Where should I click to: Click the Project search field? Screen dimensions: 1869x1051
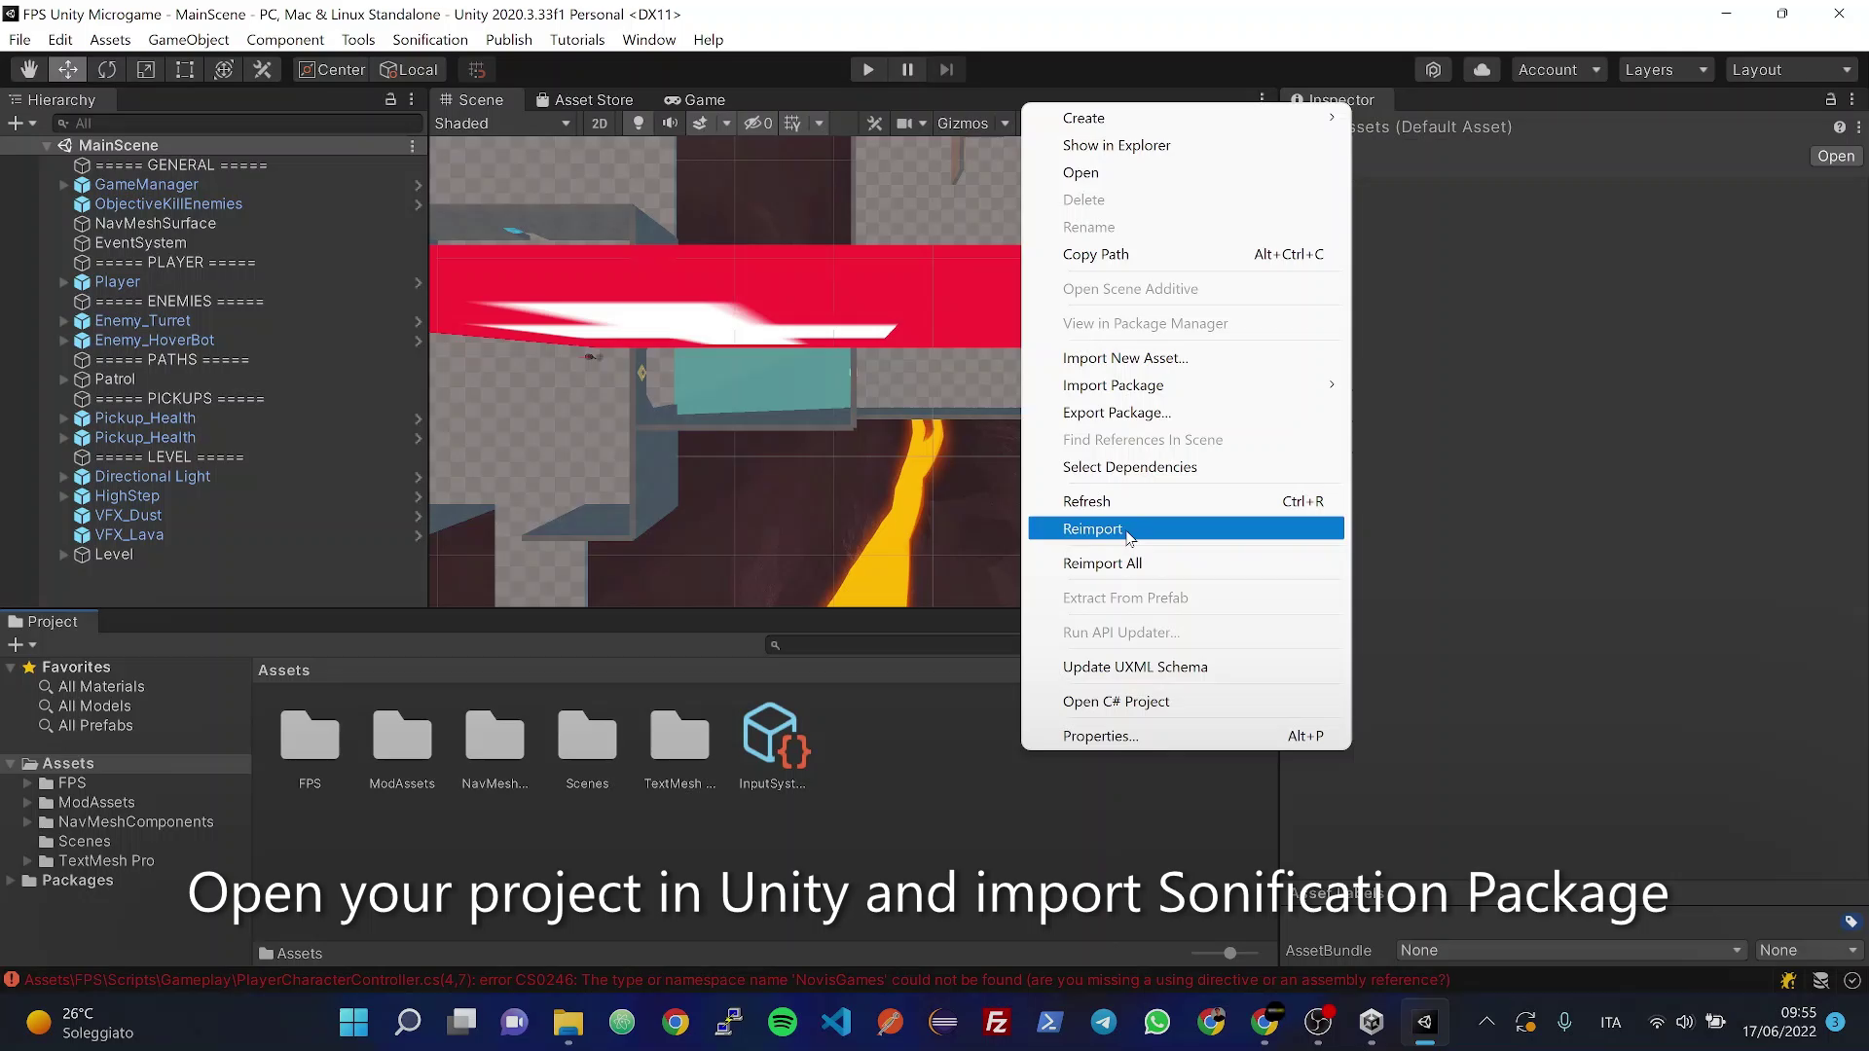click(x=893, y=645)
